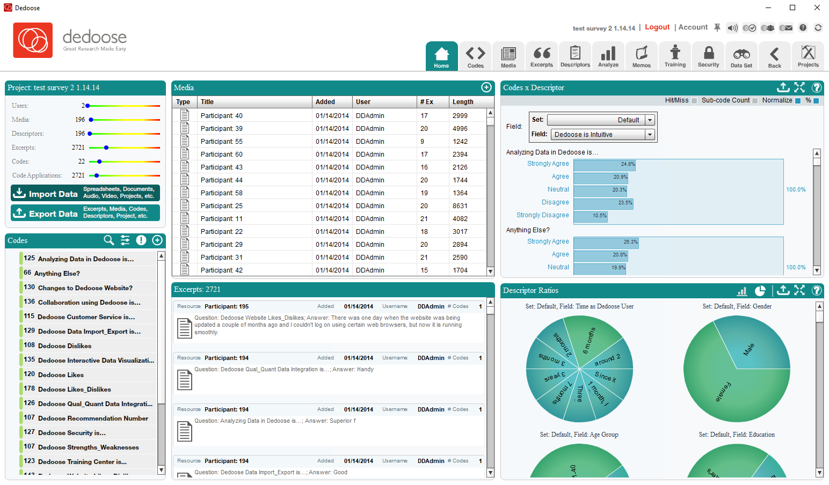Open the envelope messages icon

786,28
